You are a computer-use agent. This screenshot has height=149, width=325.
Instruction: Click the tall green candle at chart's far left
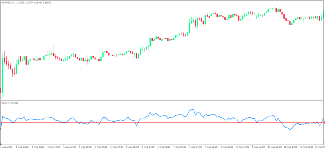[x=3, y=74]
